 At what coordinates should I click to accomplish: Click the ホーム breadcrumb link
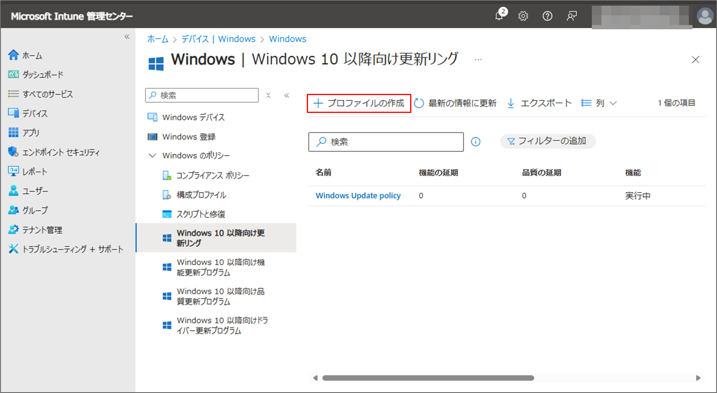158,39
